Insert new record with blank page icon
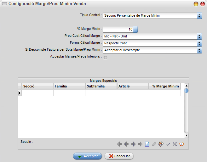Screen dimensions: 207x162 tap(147, 144)
